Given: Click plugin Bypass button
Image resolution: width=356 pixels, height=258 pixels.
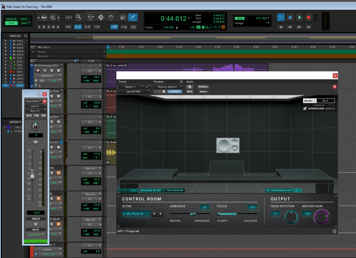Looking at the screenshot, I should (203, 87).
